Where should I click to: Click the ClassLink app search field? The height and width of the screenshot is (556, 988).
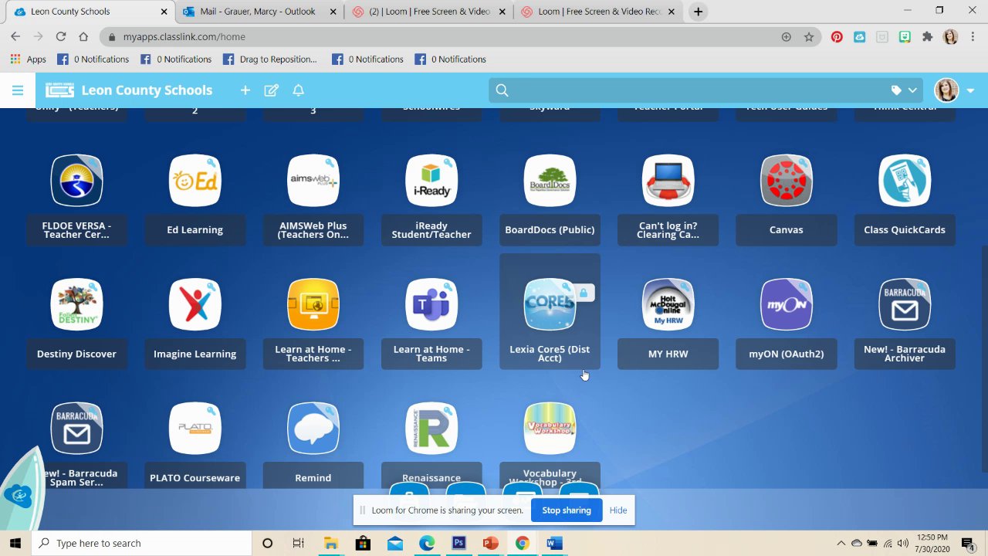[x=695, y=90]
